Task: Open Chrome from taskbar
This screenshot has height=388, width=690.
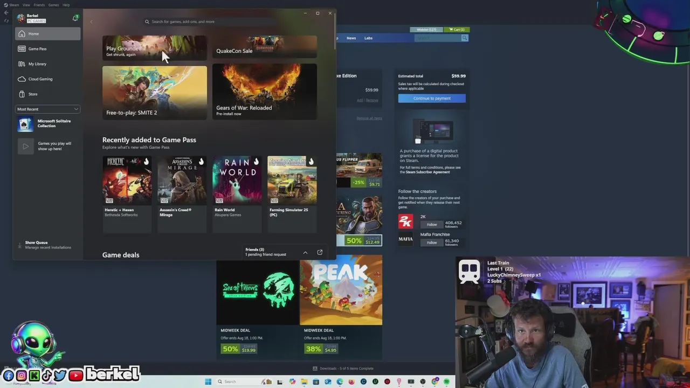Action: point(434,382)
